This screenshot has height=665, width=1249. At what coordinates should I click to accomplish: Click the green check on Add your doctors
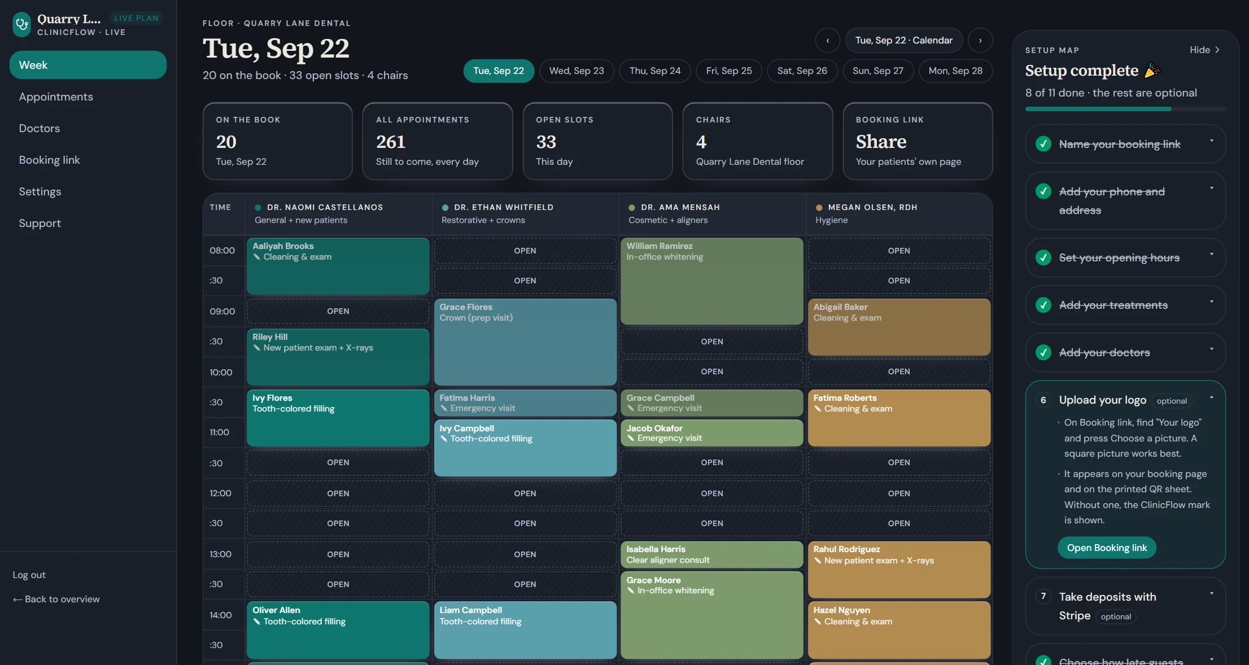tap(1043, 352)
